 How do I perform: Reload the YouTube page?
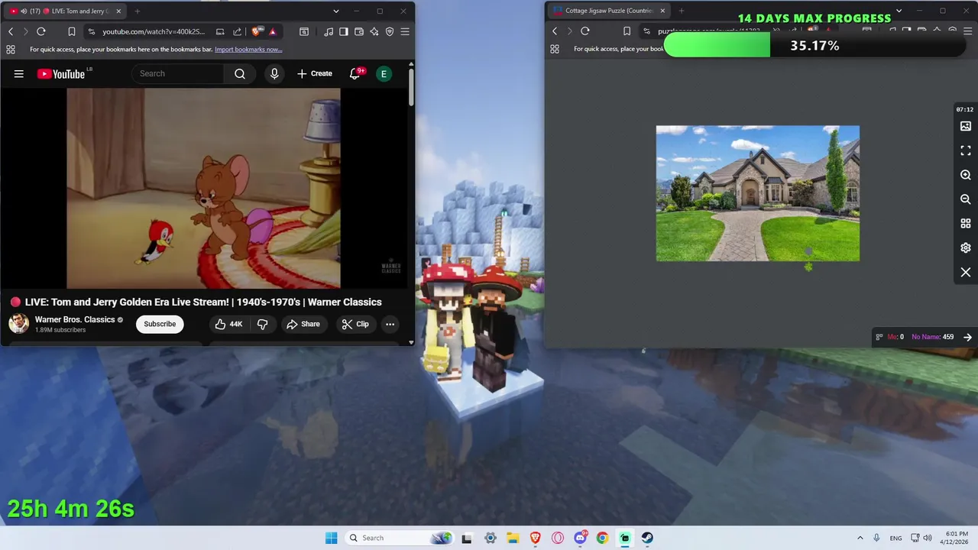[41, 31]
